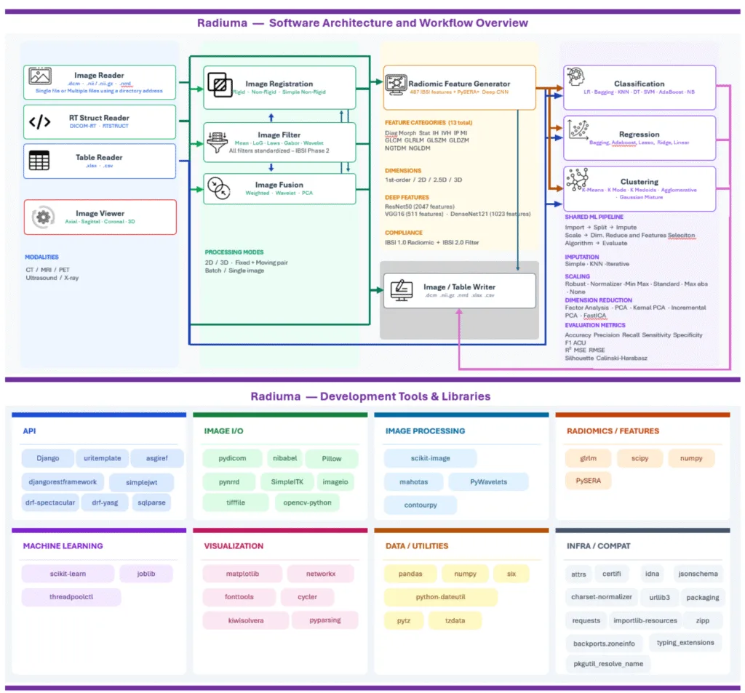Viewport: 745px width, 693px height.
Task: Click the Image Filter funnel icon
Action: coord(217,143)
